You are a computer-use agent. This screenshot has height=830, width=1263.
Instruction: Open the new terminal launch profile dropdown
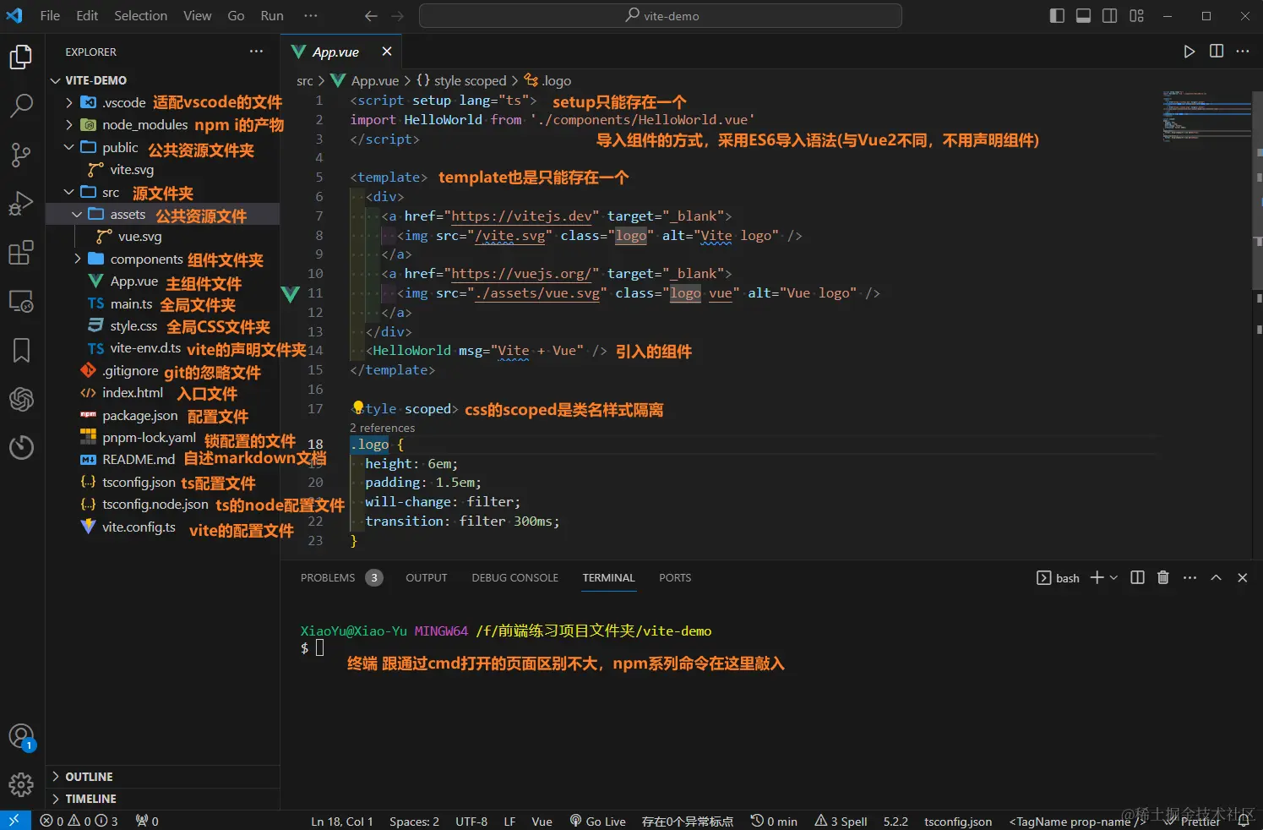[1113, 577]
